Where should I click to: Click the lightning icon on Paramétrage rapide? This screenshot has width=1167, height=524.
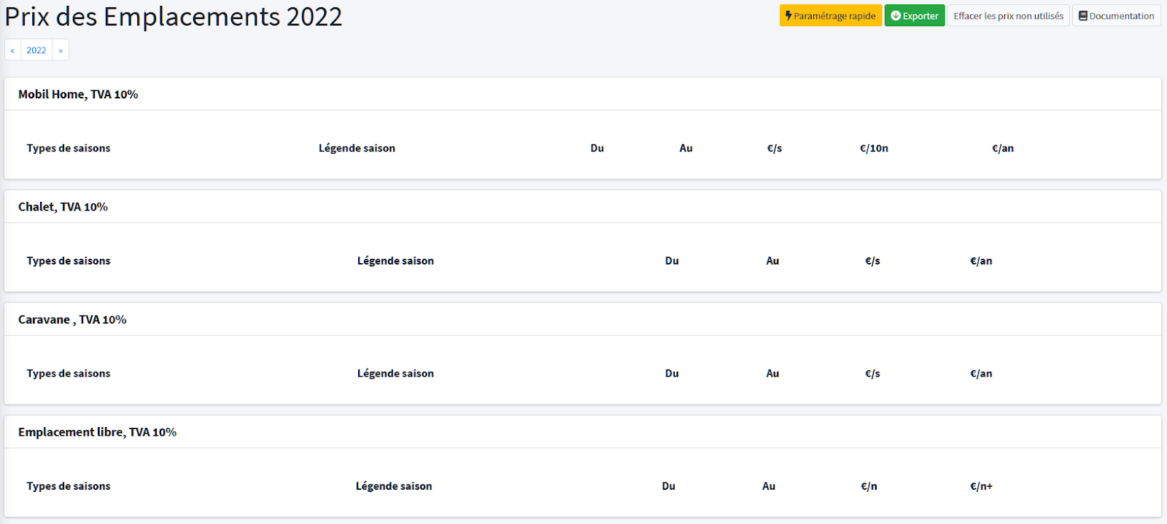pos(788,16)
